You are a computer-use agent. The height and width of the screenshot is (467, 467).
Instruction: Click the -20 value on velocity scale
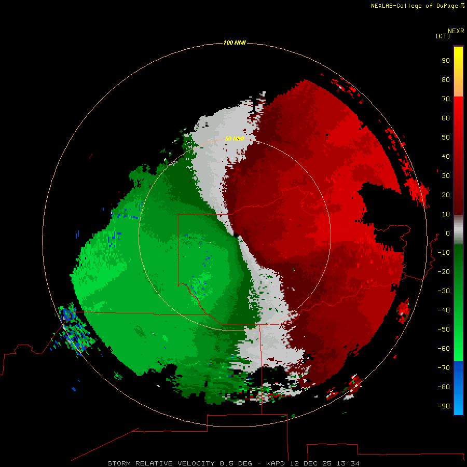(x=444, y=272)
